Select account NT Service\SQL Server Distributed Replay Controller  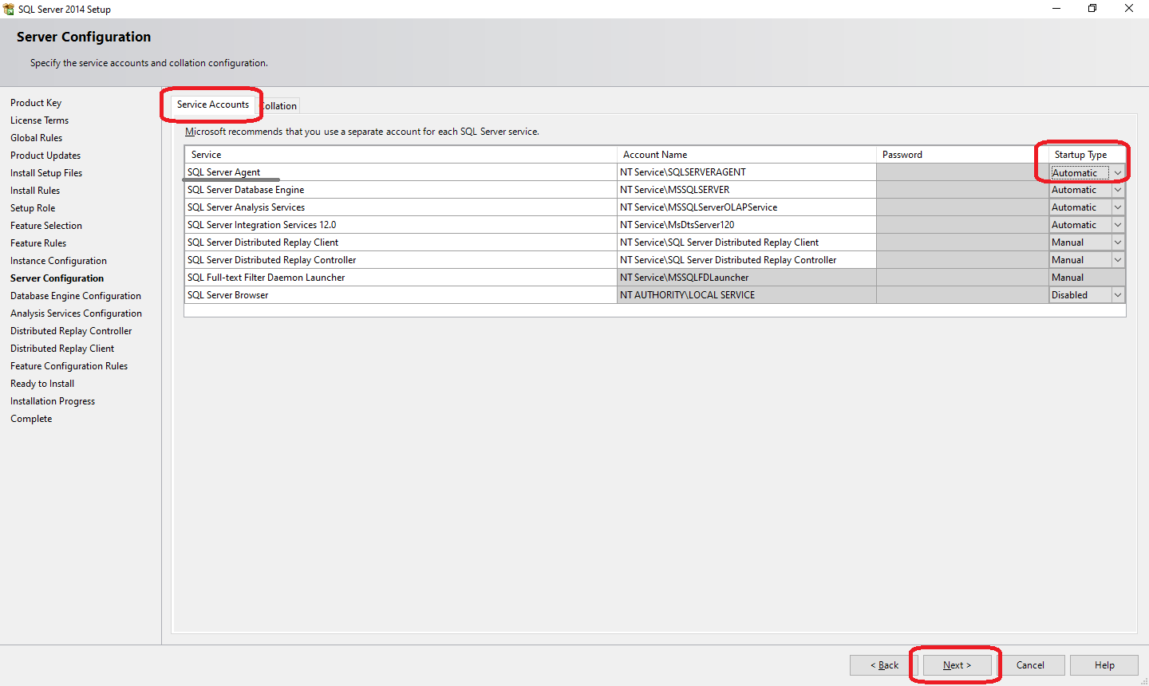[746, 260]
